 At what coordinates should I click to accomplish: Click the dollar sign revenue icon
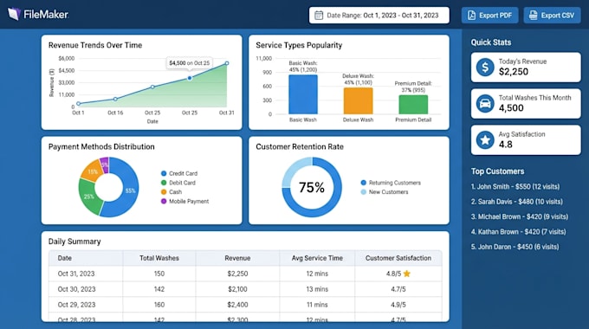coord(485,68)
